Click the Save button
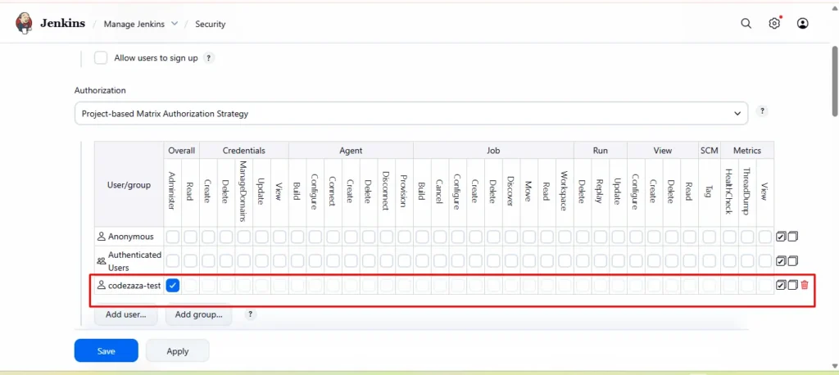This screenshot has height=375, width=839. [x=106, y=350]
